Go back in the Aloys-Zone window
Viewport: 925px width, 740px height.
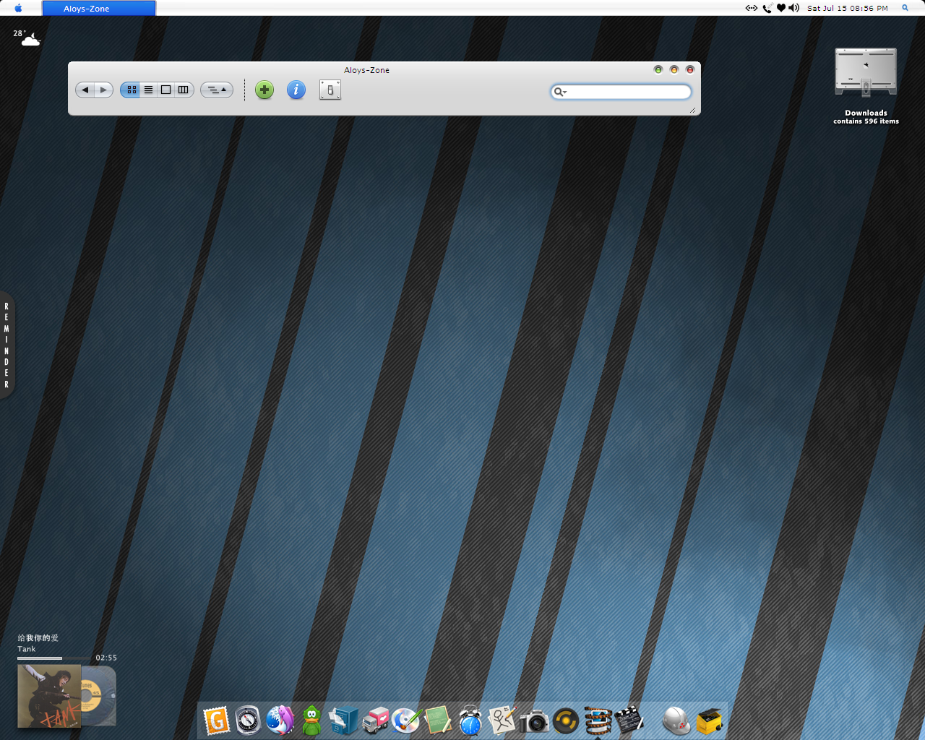coord(85,90)
